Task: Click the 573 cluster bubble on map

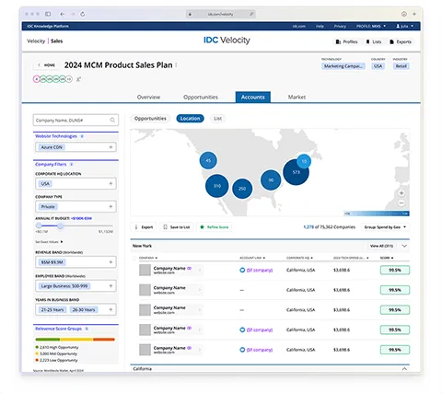Action: click(296, 172)
